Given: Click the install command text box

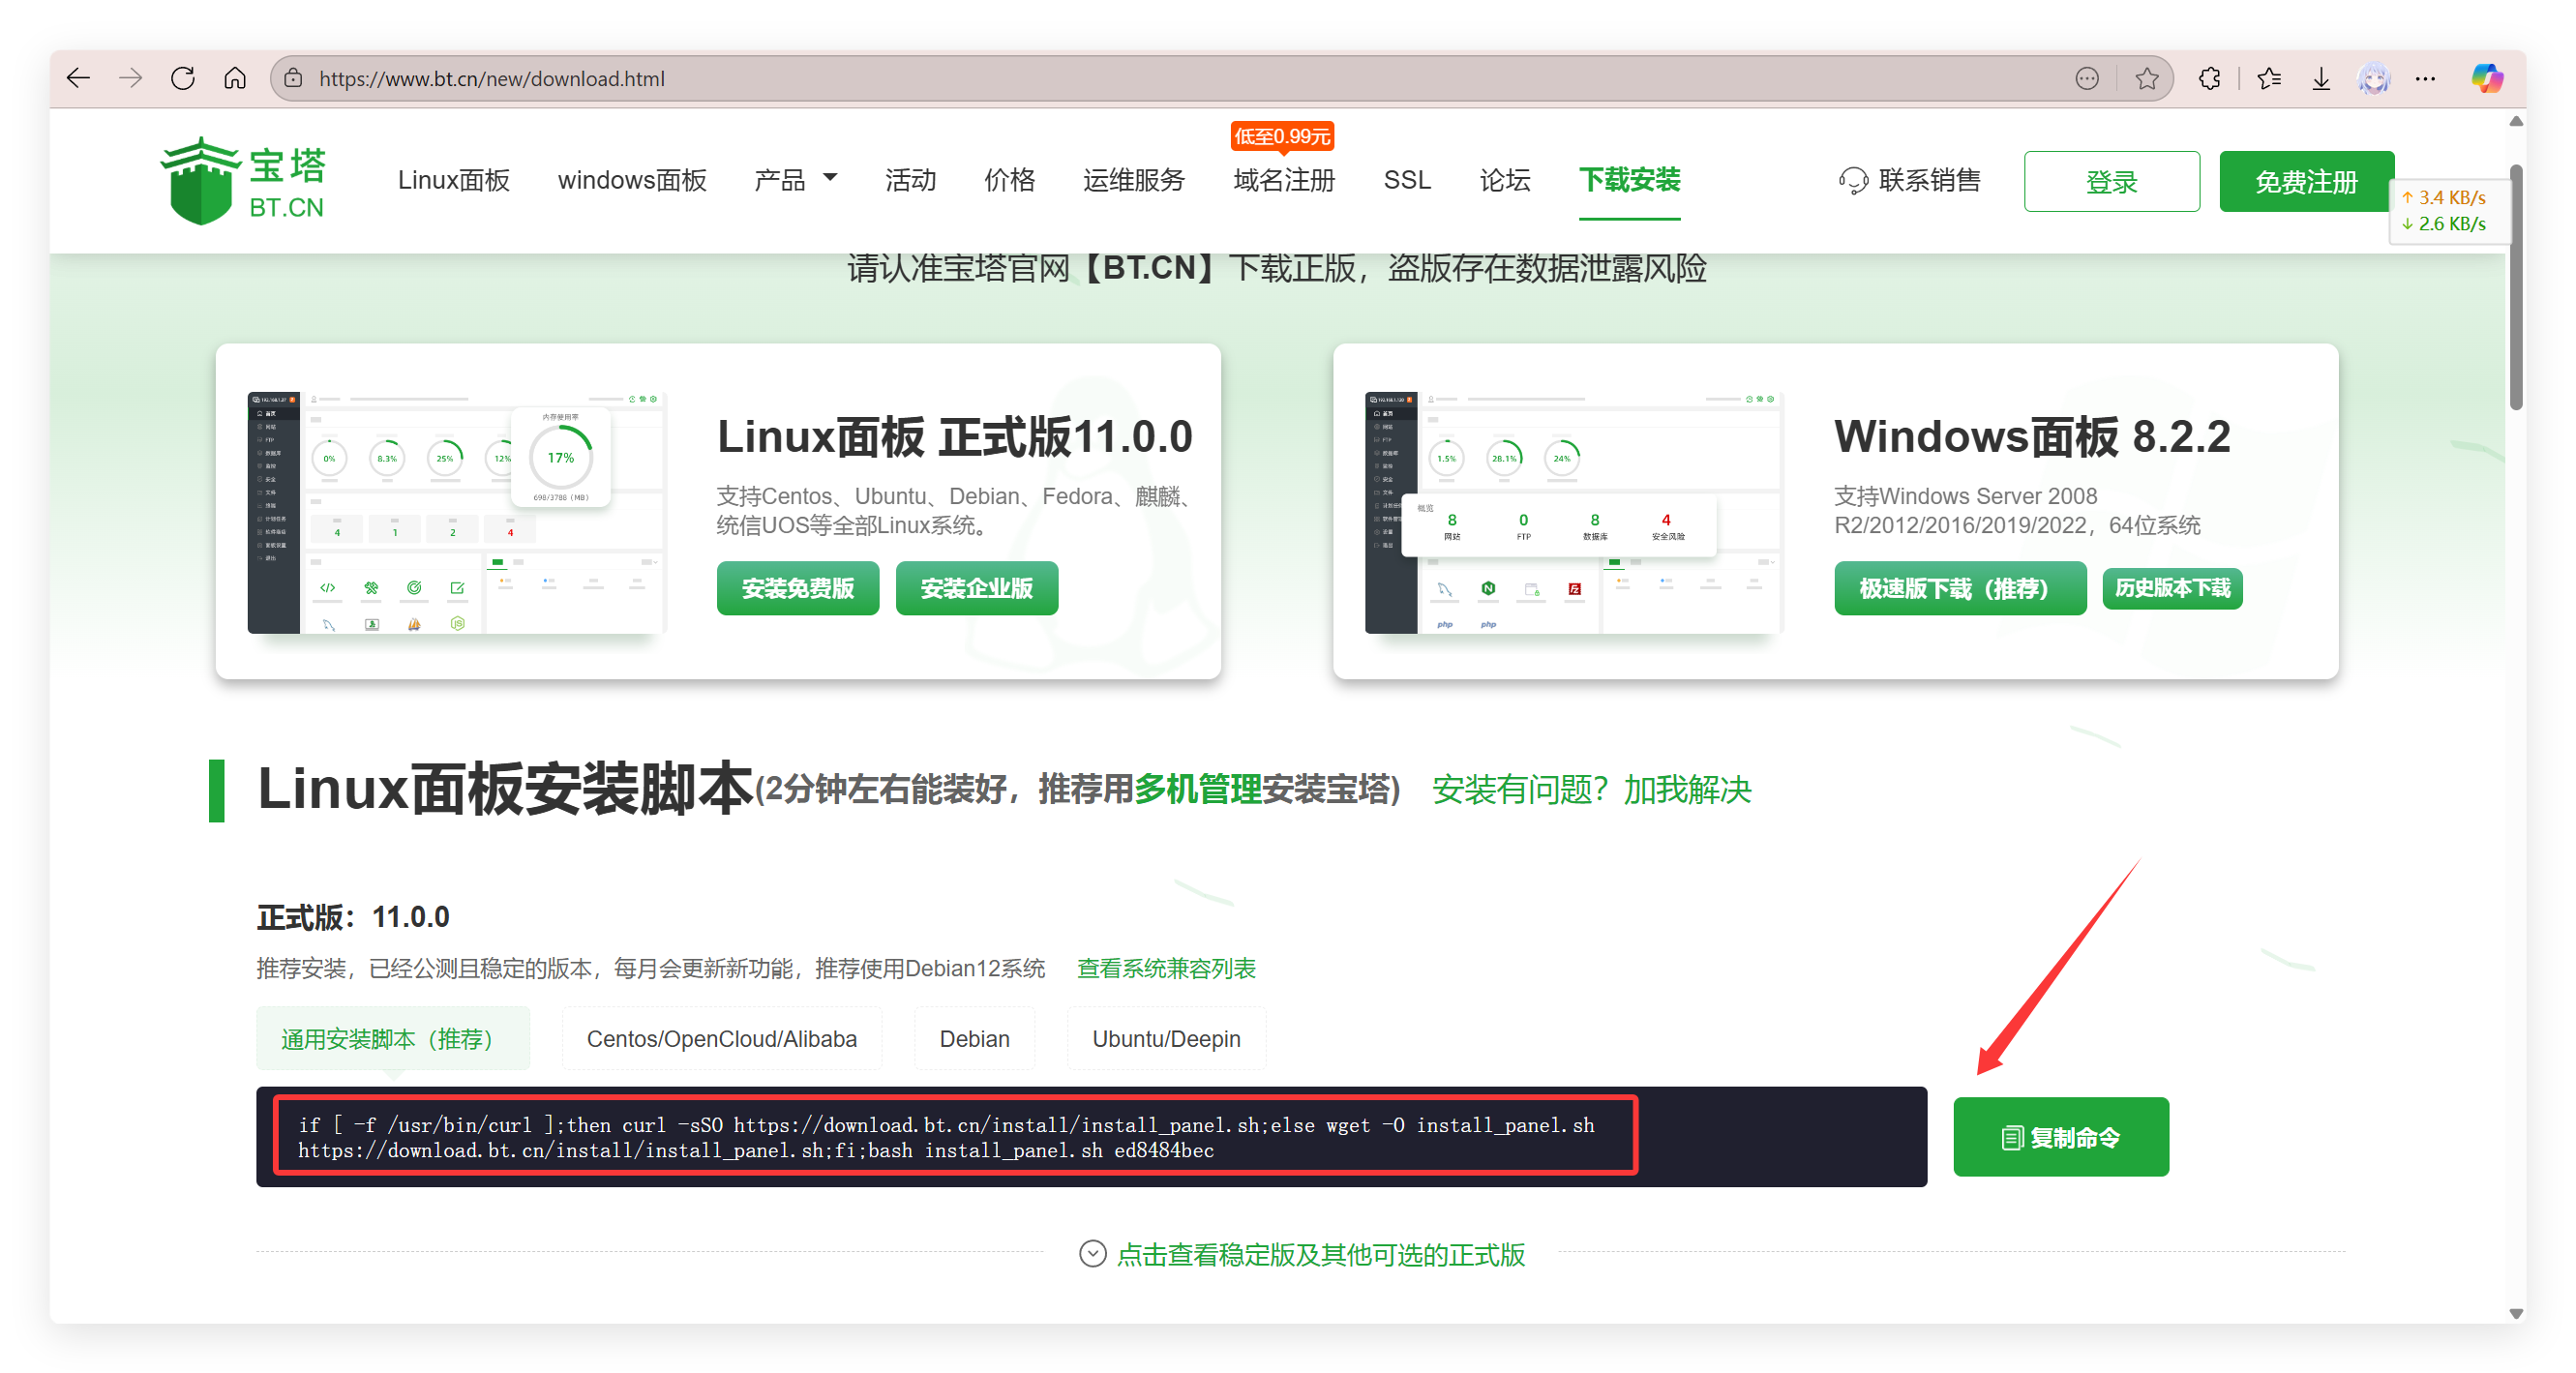Looking at the screenshot, I should [1091, 1137].
